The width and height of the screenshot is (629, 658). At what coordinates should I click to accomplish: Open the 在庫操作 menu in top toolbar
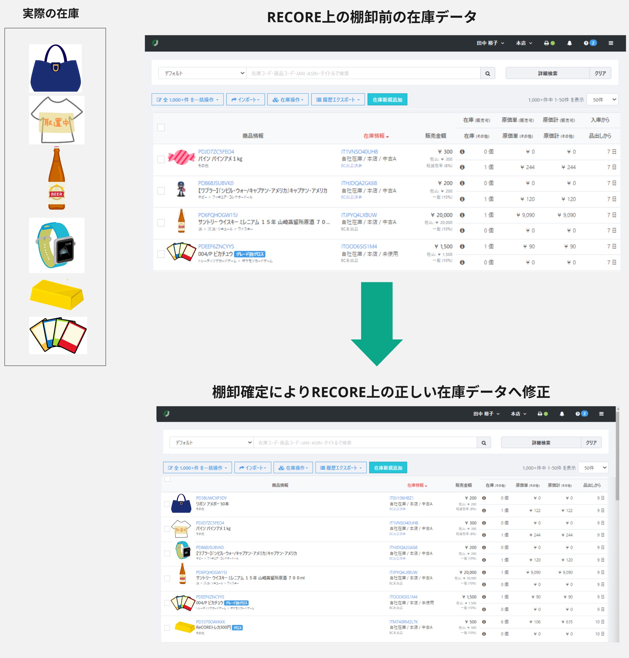(x=288, y=100)
